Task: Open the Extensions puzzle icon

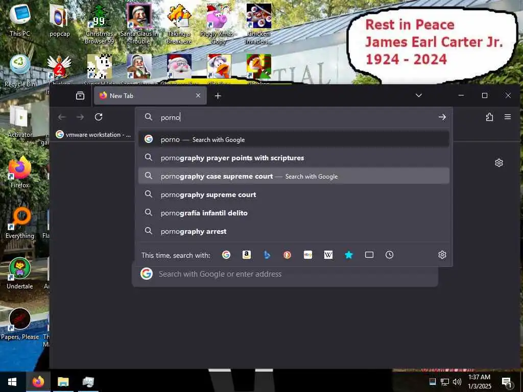Action: [489, 117]
